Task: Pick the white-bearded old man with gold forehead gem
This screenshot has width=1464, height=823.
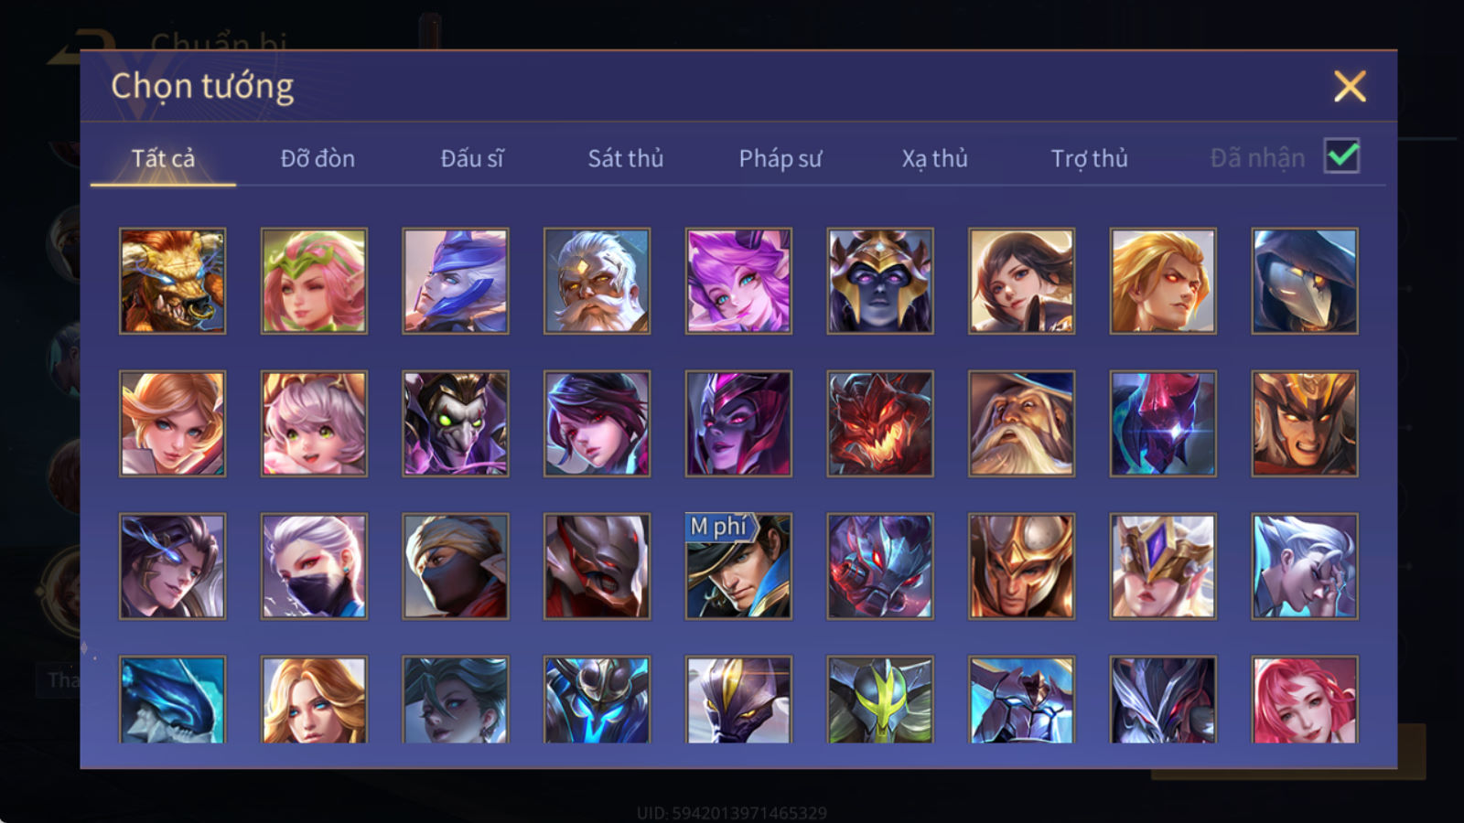Action: tap(597, 281)
